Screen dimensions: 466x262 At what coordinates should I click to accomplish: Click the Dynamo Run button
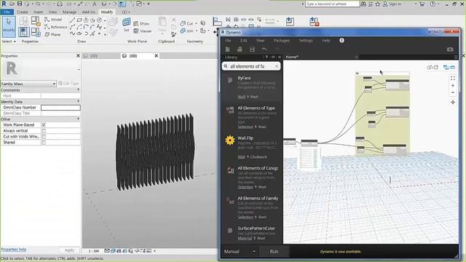click(x=274, y=252)
